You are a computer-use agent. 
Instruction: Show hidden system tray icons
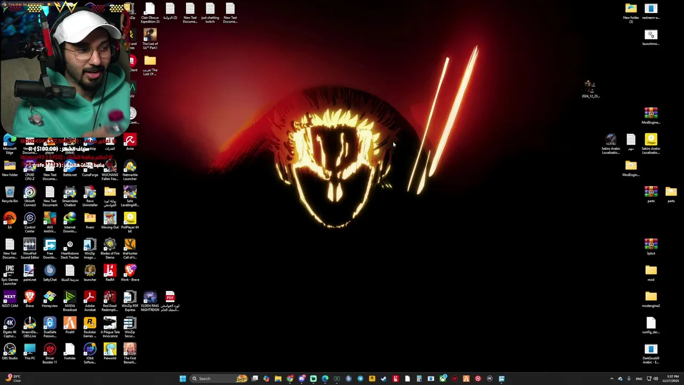pos(612,379)
